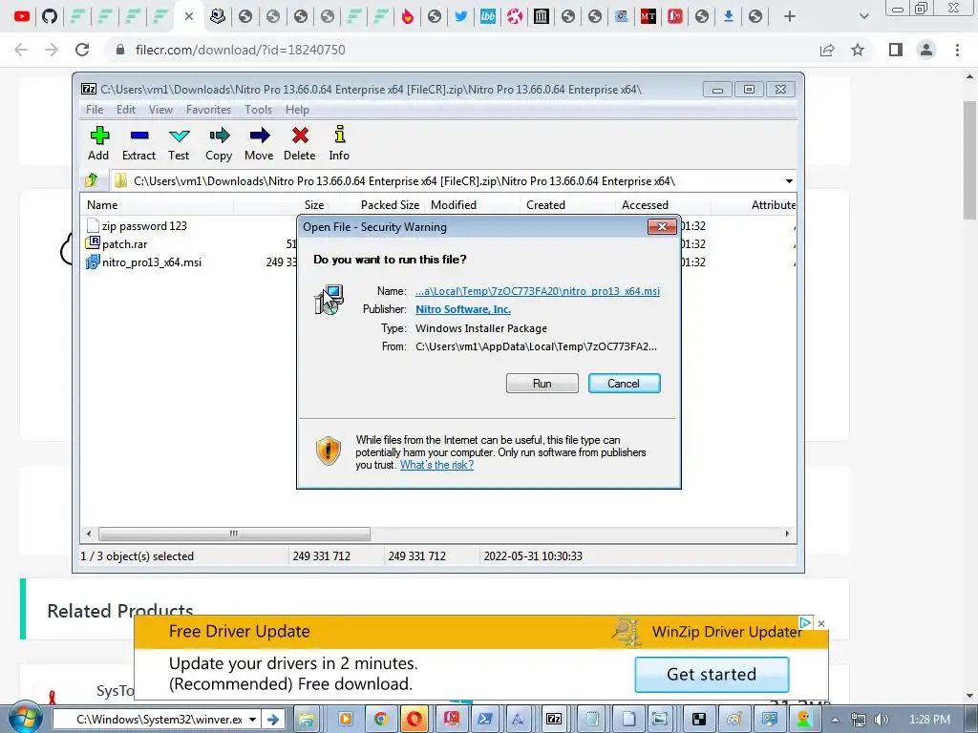Open the 'What's the risk?' link

point(436,465)
